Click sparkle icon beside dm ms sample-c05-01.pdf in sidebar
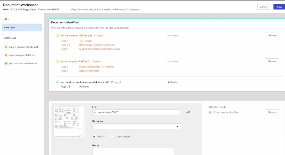 pos(6,47)
